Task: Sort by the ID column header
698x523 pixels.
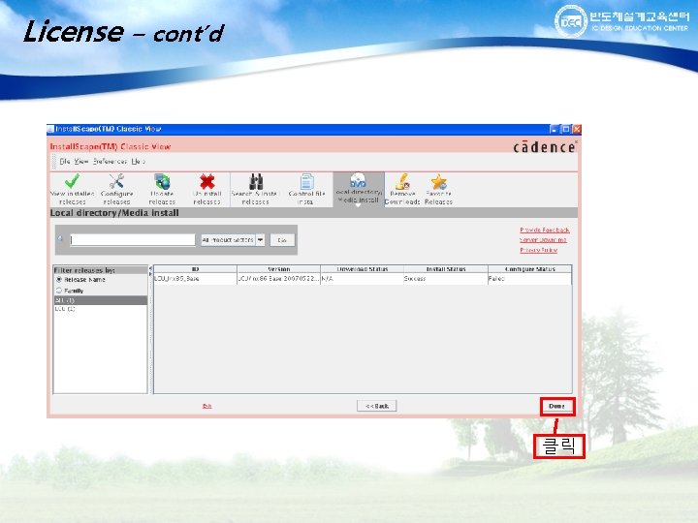Action: (x=196, y=269)
